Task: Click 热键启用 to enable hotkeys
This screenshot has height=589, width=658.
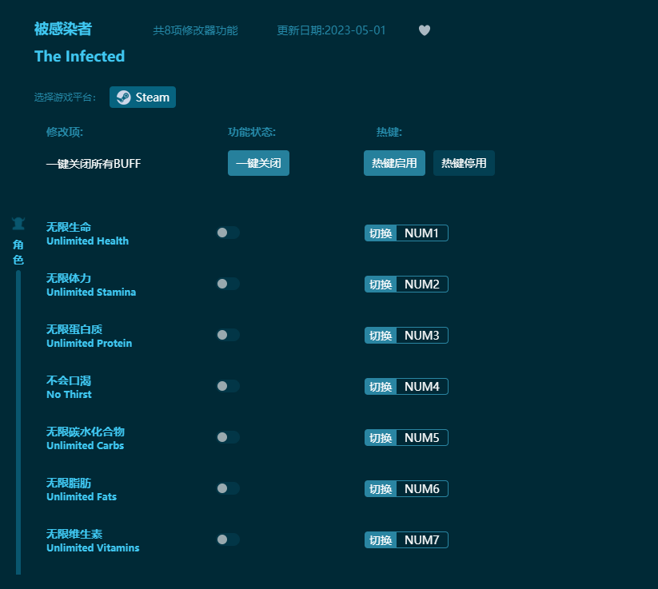Action: (x=393, y=162)
